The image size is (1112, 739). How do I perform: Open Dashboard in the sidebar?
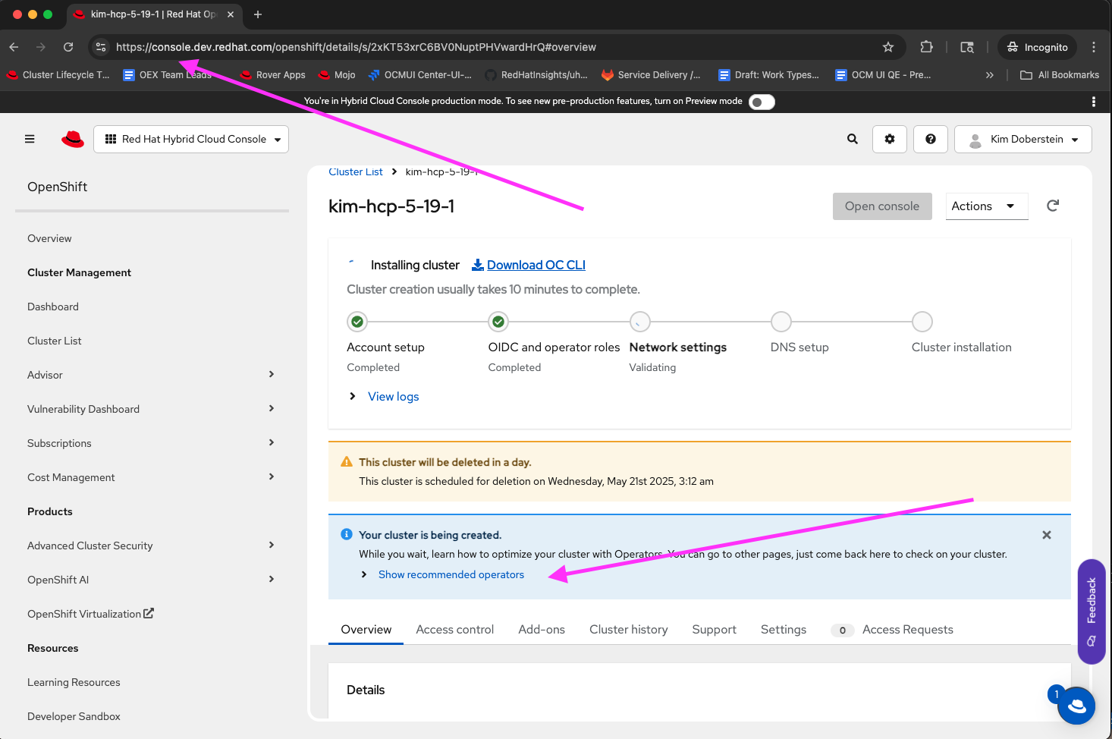point(53,307)
